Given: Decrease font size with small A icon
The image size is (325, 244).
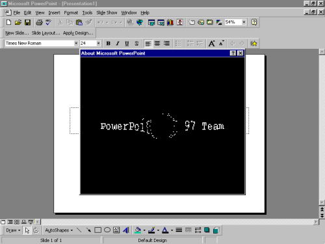Looking at the screenshot, I should (x=221, y=44).
